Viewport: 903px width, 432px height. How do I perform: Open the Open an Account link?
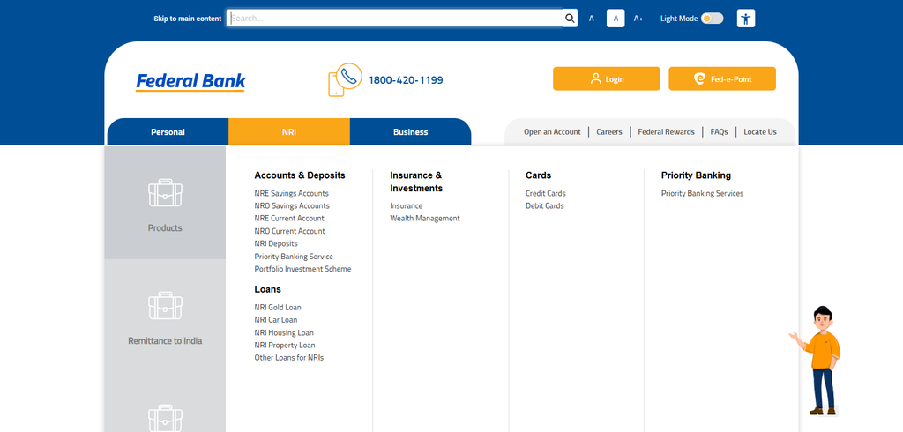pos(552,132)
